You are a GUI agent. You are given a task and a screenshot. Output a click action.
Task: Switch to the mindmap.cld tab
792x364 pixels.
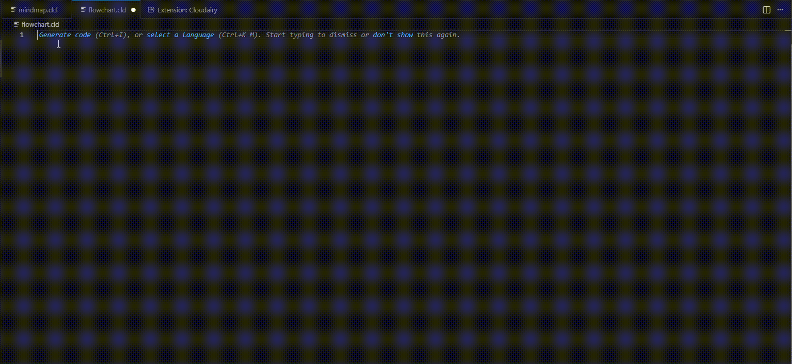click(37, 10)
